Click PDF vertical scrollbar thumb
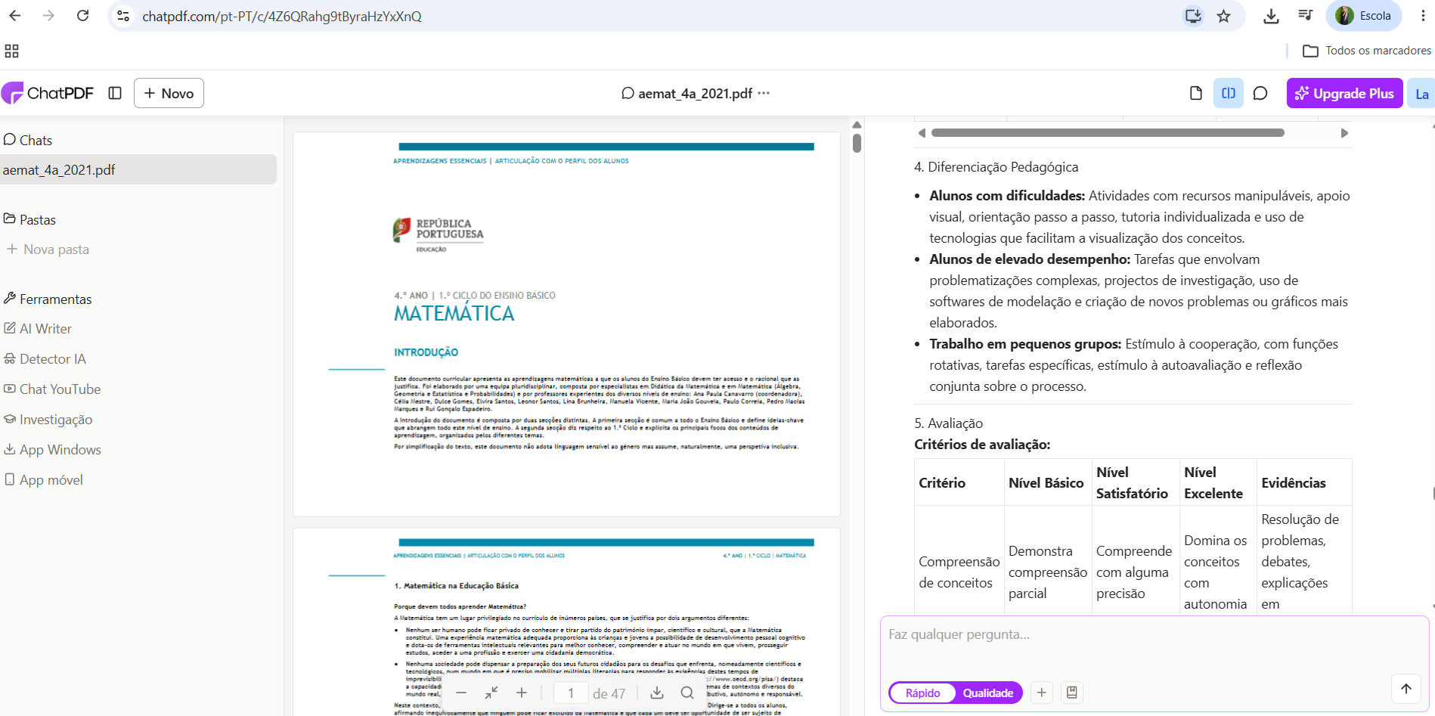 (857, 143)
